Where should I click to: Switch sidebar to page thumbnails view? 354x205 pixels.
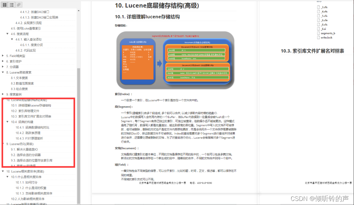(5, 4)
